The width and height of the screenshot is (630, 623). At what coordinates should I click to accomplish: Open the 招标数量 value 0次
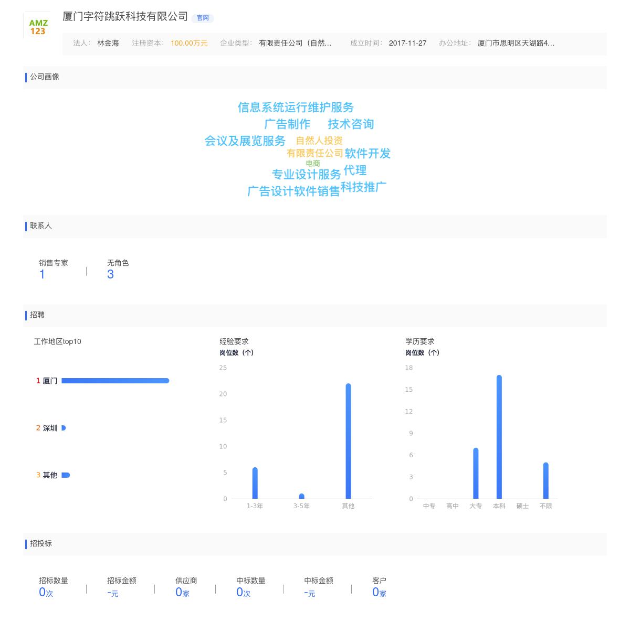pos(46,593)
